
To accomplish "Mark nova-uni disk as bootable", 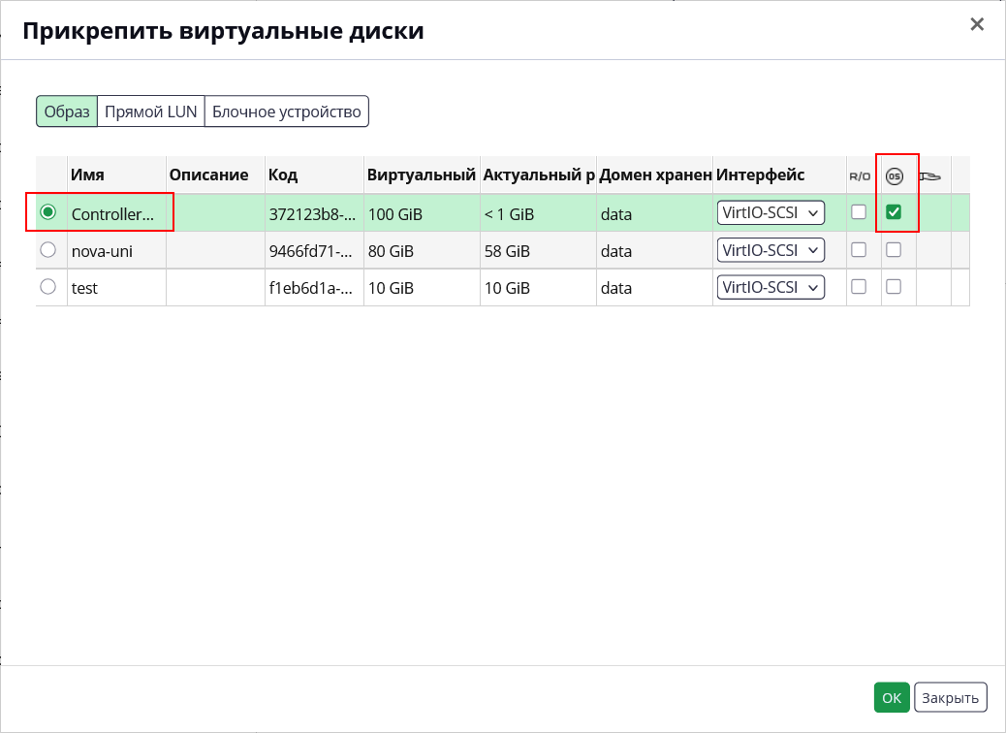I will click(x=894, y=250).
